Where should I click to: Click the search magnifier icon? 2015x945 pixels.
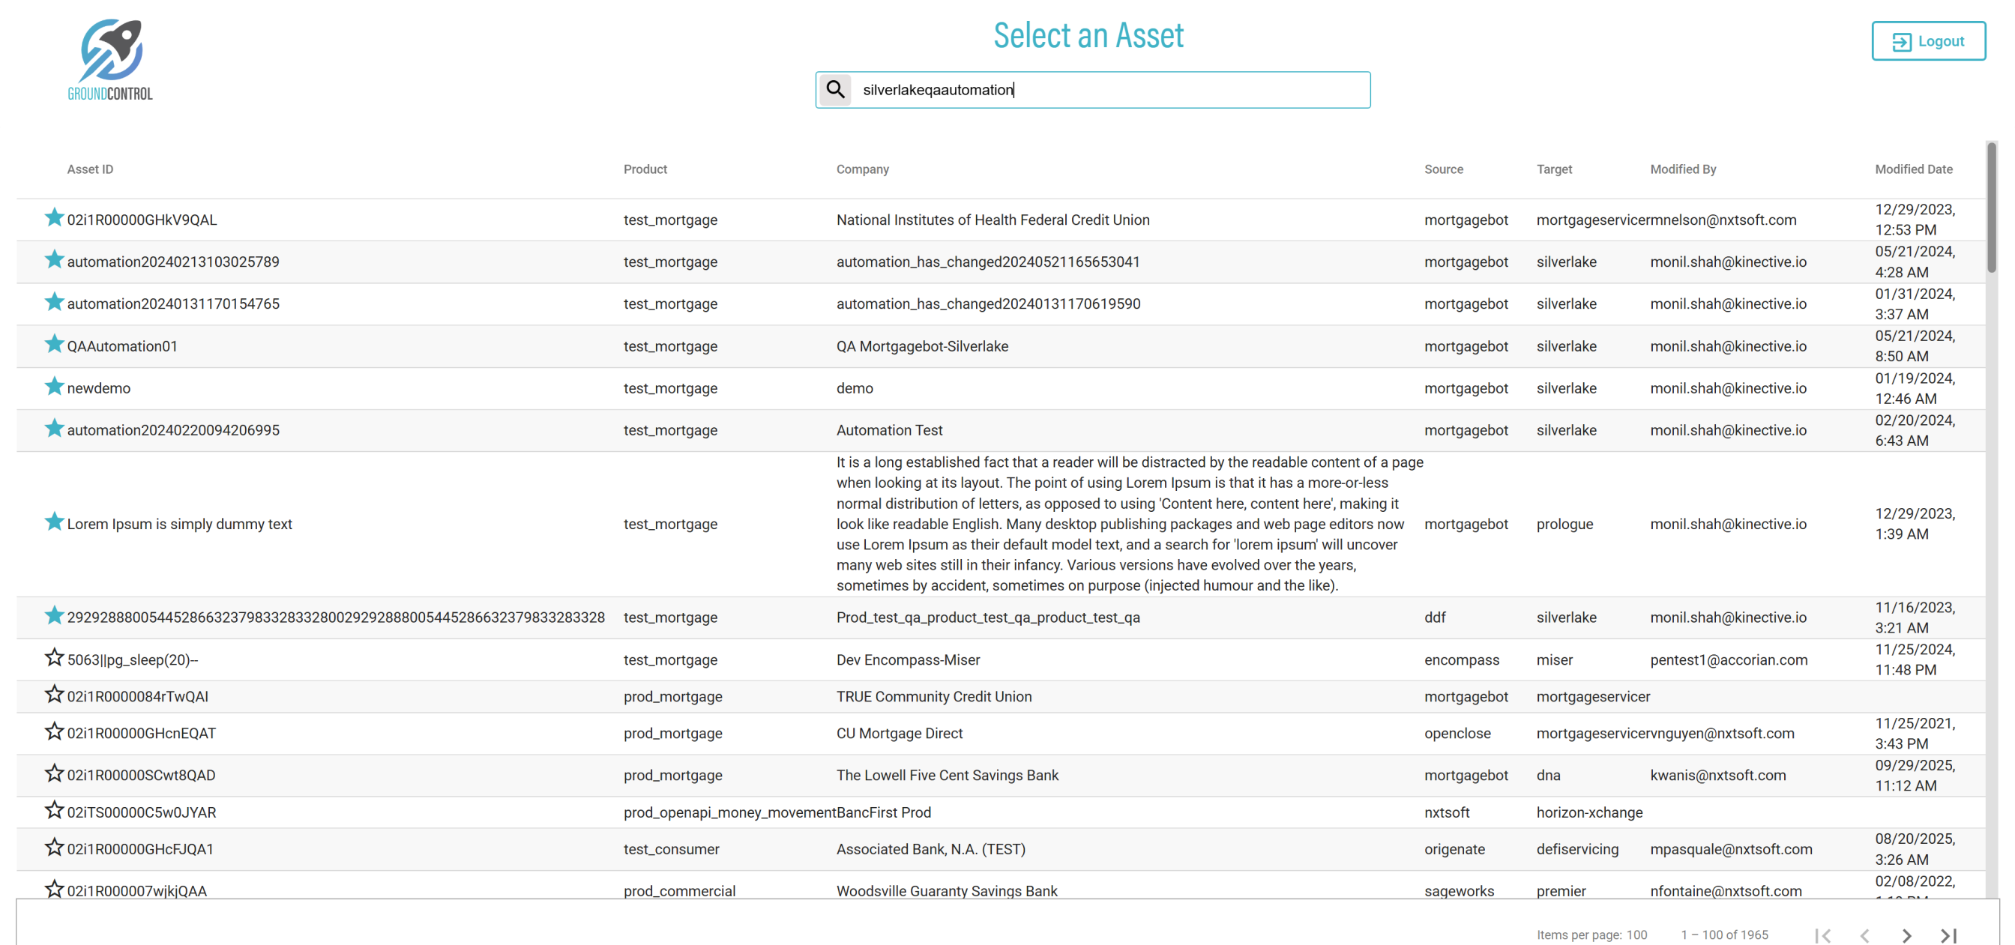point(835,89)
